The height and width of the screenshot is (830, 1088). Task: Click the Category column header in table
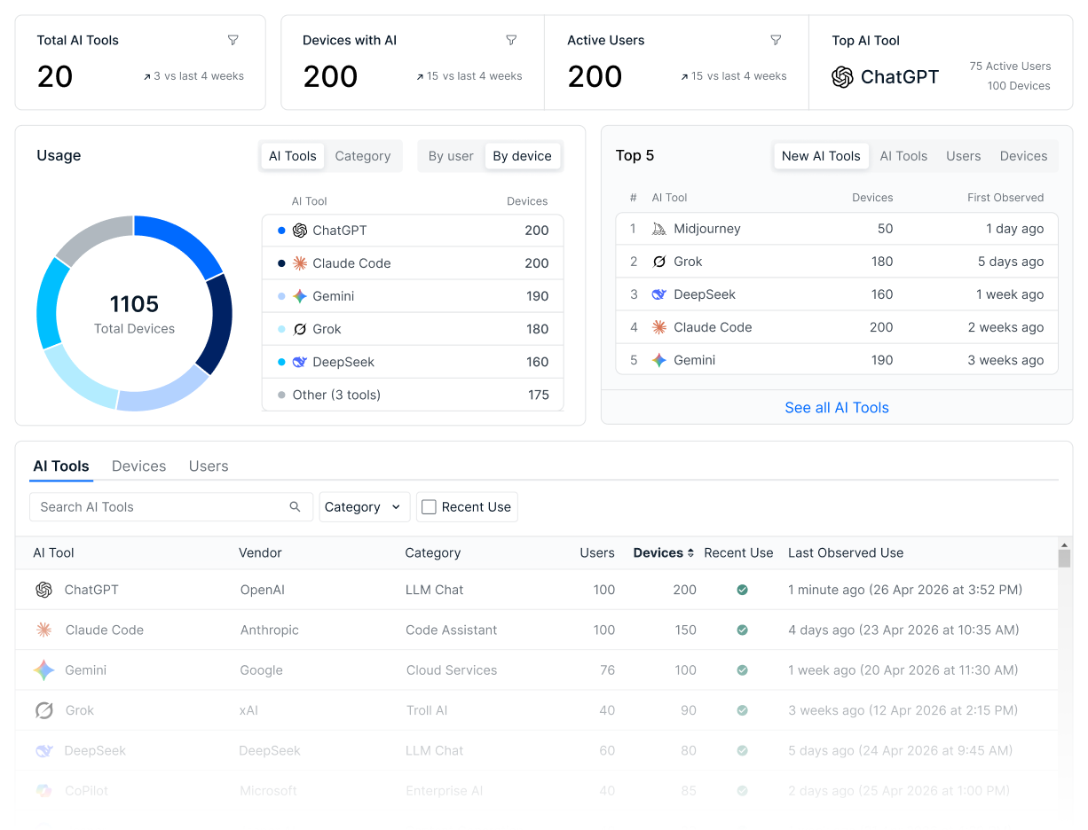433,552
